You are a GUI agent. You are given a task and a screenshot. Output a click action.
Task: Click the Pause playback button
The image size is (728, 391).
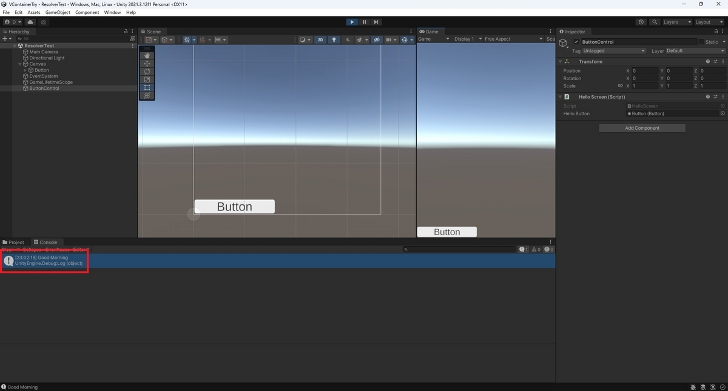click(x=364, y=22)
